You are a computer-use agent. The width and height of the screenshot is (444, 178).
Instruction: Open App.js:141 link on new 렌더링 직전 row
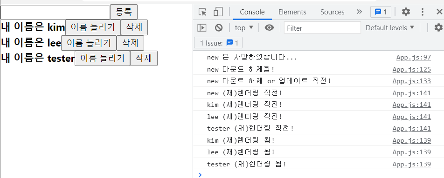click(x=412, y=93)
